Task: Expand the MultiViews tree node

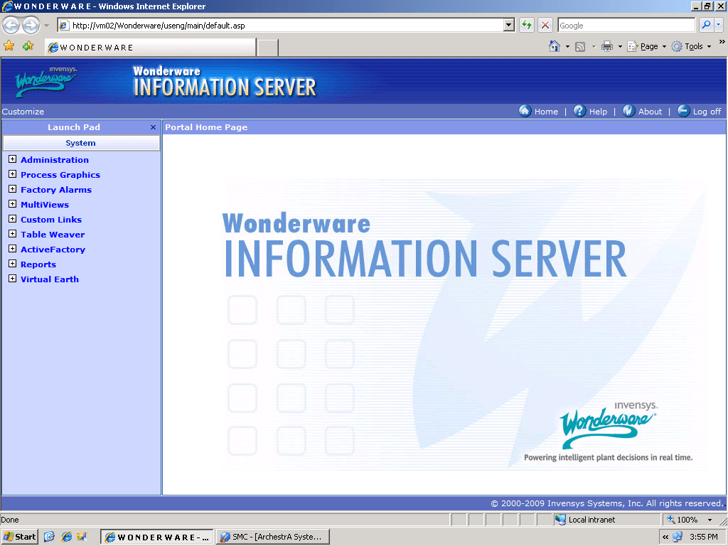Action: pyautogui.click(x=13, y=204)
